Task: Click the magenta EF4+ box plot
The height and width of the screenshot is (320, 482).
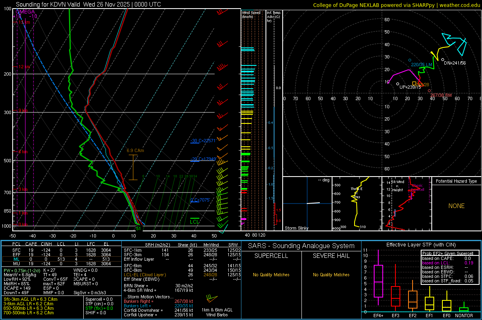Action: [378, 277]
